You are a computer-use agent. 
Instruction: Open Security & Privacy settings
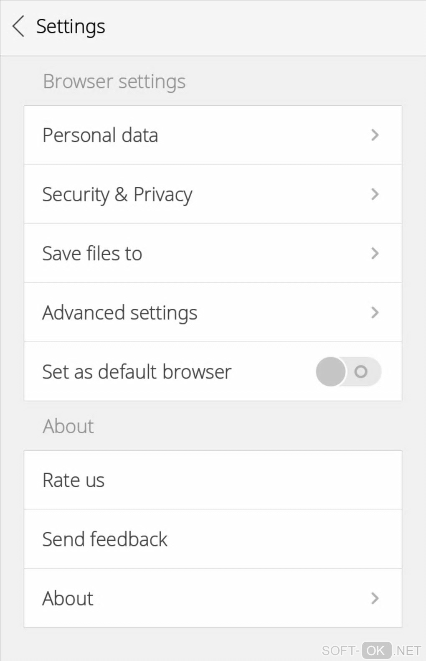coord(117,195)
